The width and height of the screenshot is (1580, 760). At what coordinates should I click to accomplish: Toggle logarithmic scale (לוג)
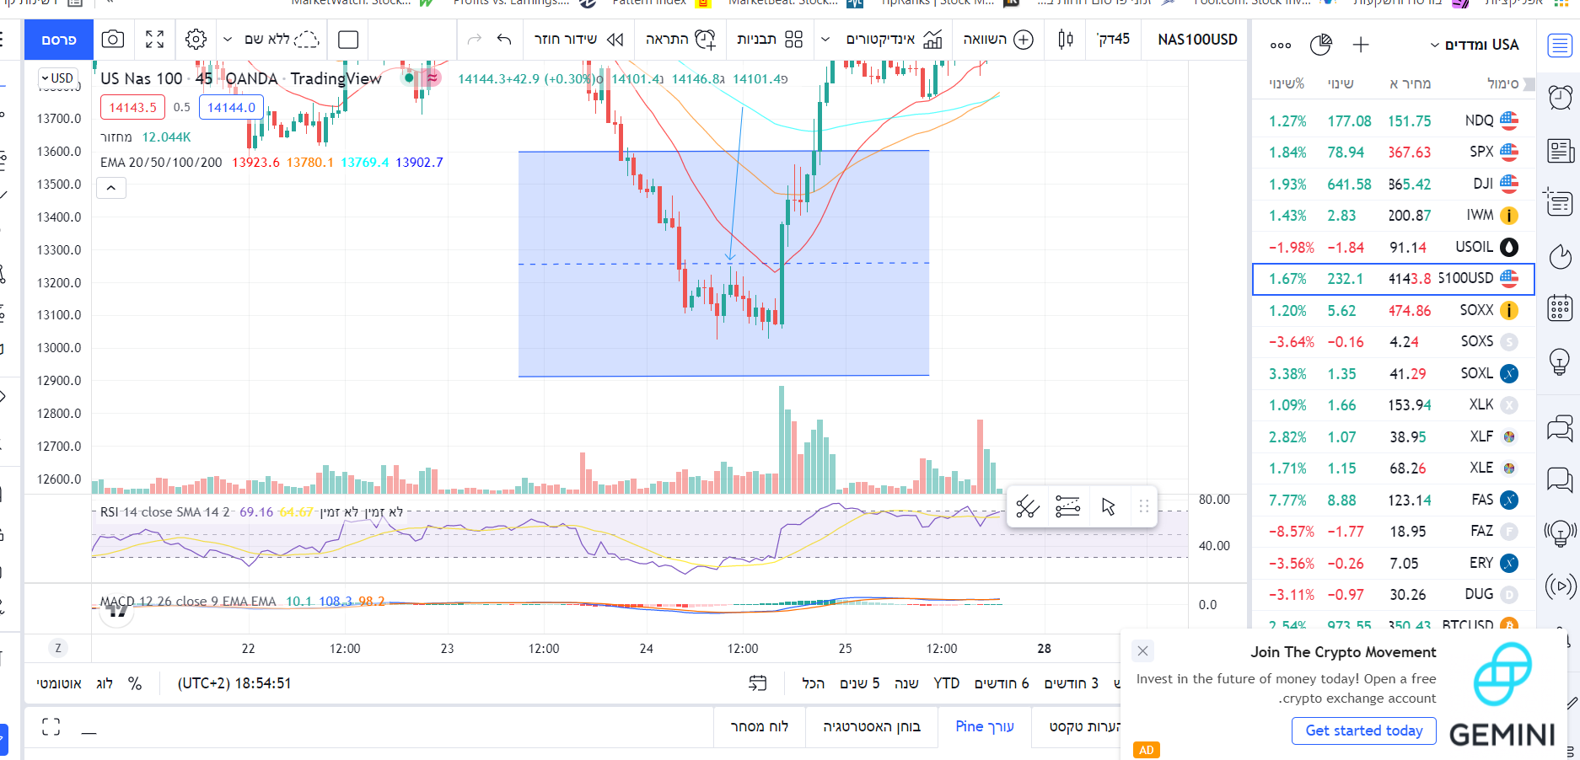(105, 683)
